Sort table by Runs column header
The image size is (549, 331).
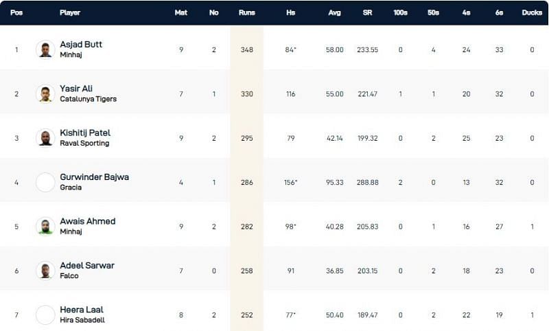pos(247,12)
